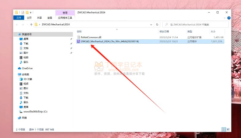Open 3D 对象 under This PC

click(x=28, y=79)
